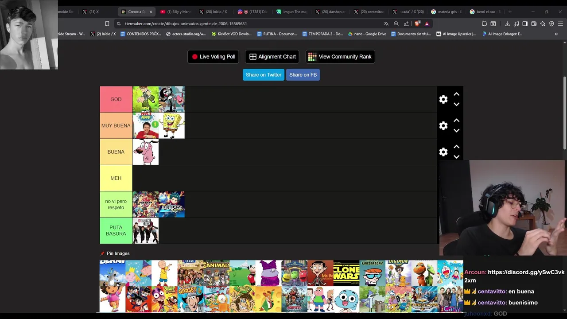Open settings gear for the GOD tier

click(x=443, y=100)
